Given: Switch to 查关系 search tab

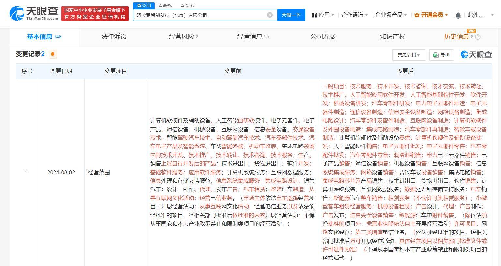Looking at the screenshot, I should (187, 6).
